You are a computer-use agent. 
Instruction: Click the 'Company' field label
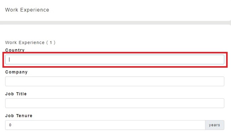pyautogui.click(x=16, y=72)
